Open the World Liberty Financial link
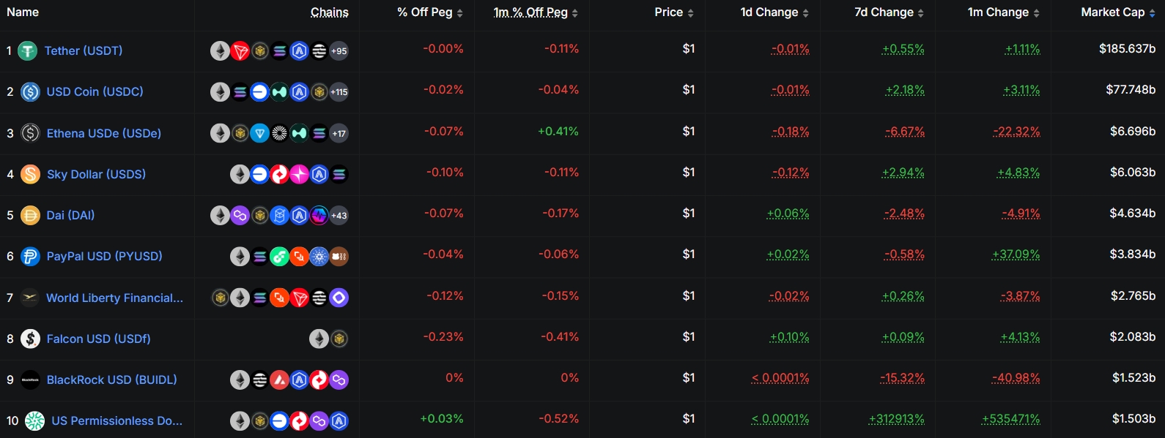 pos(114,298)
